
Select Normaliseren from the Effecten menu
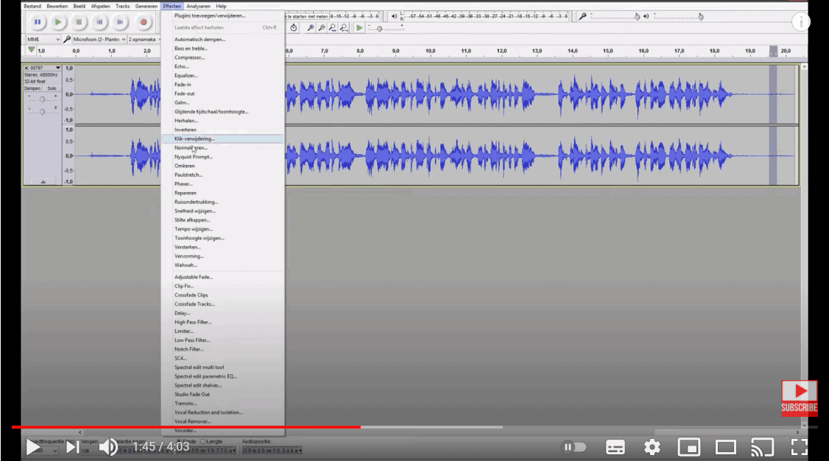[x=222, y=147]
